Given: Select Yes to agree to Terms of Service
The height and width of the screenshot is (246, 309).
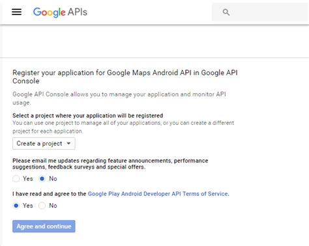Looking at the screenshot, I should tap(16, 206).
